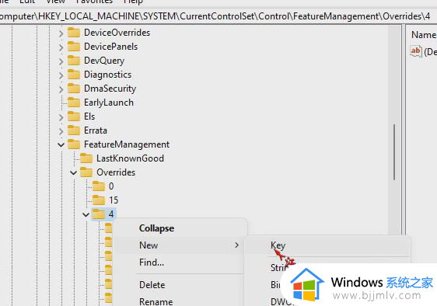The height and width of the screenshot is (306, 437).
Task: Expand the DevicePanels key
Action: (x=61, y=47)
